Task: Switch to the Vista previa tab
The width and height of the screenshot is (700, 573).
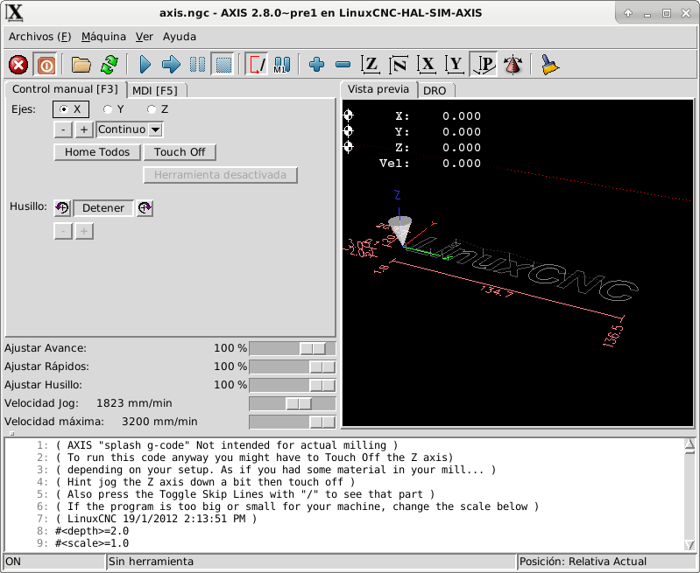Action: point(378,89)
